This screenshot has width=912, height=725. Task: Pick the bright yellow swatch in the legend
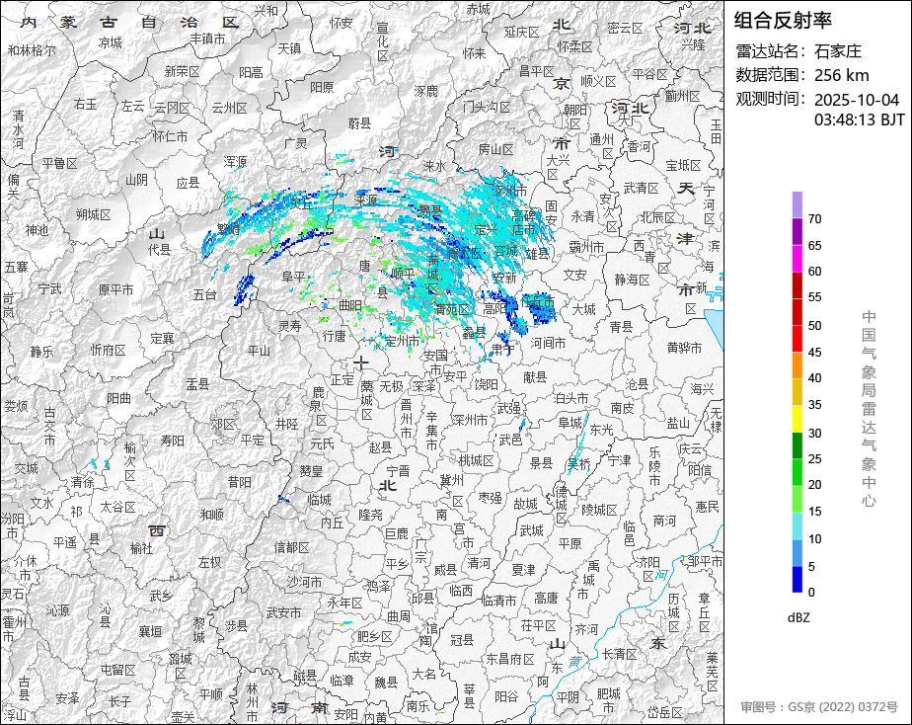click(x=797, y=419)
